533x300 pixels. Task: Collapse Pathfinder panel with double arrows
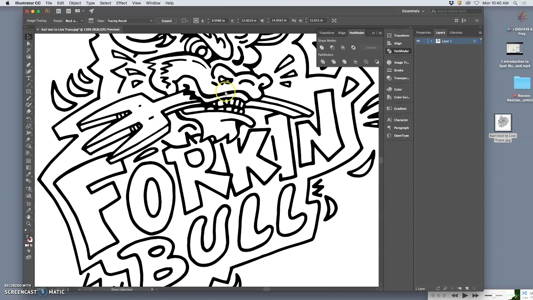374,33
